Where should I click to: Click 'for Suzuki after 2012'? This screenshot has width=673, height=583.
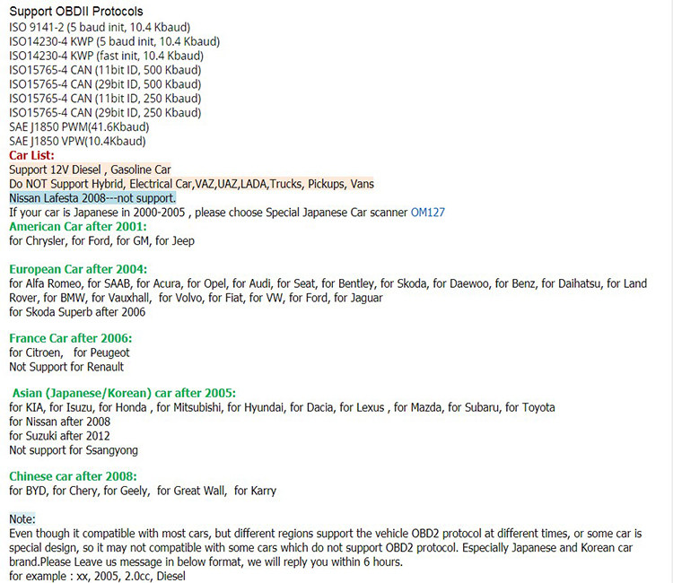pyautogui.click(x=59, y=436)
